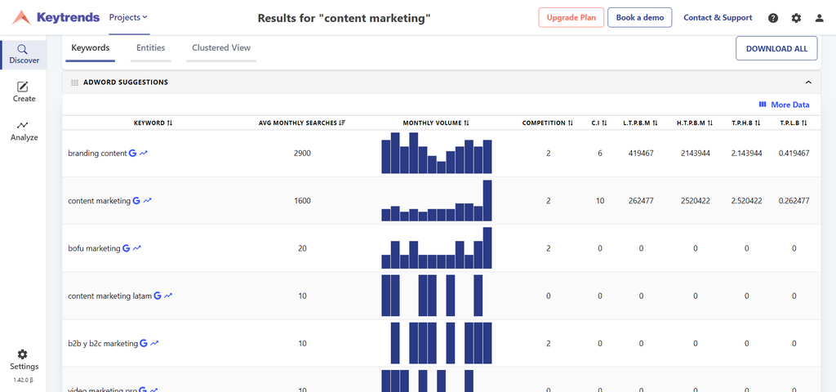Open the Projects dropdown menu

[128, 17]
